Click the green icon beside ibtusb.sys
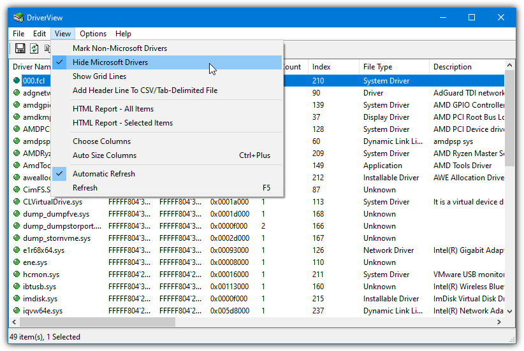Viewport: 524px width, 351px height. (17, 286)
